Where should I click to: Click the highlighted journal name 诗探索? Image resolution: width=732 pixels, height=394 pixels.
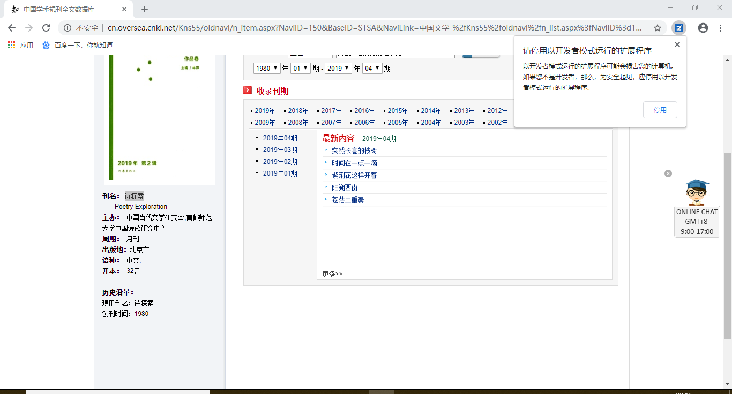(135, 196)
